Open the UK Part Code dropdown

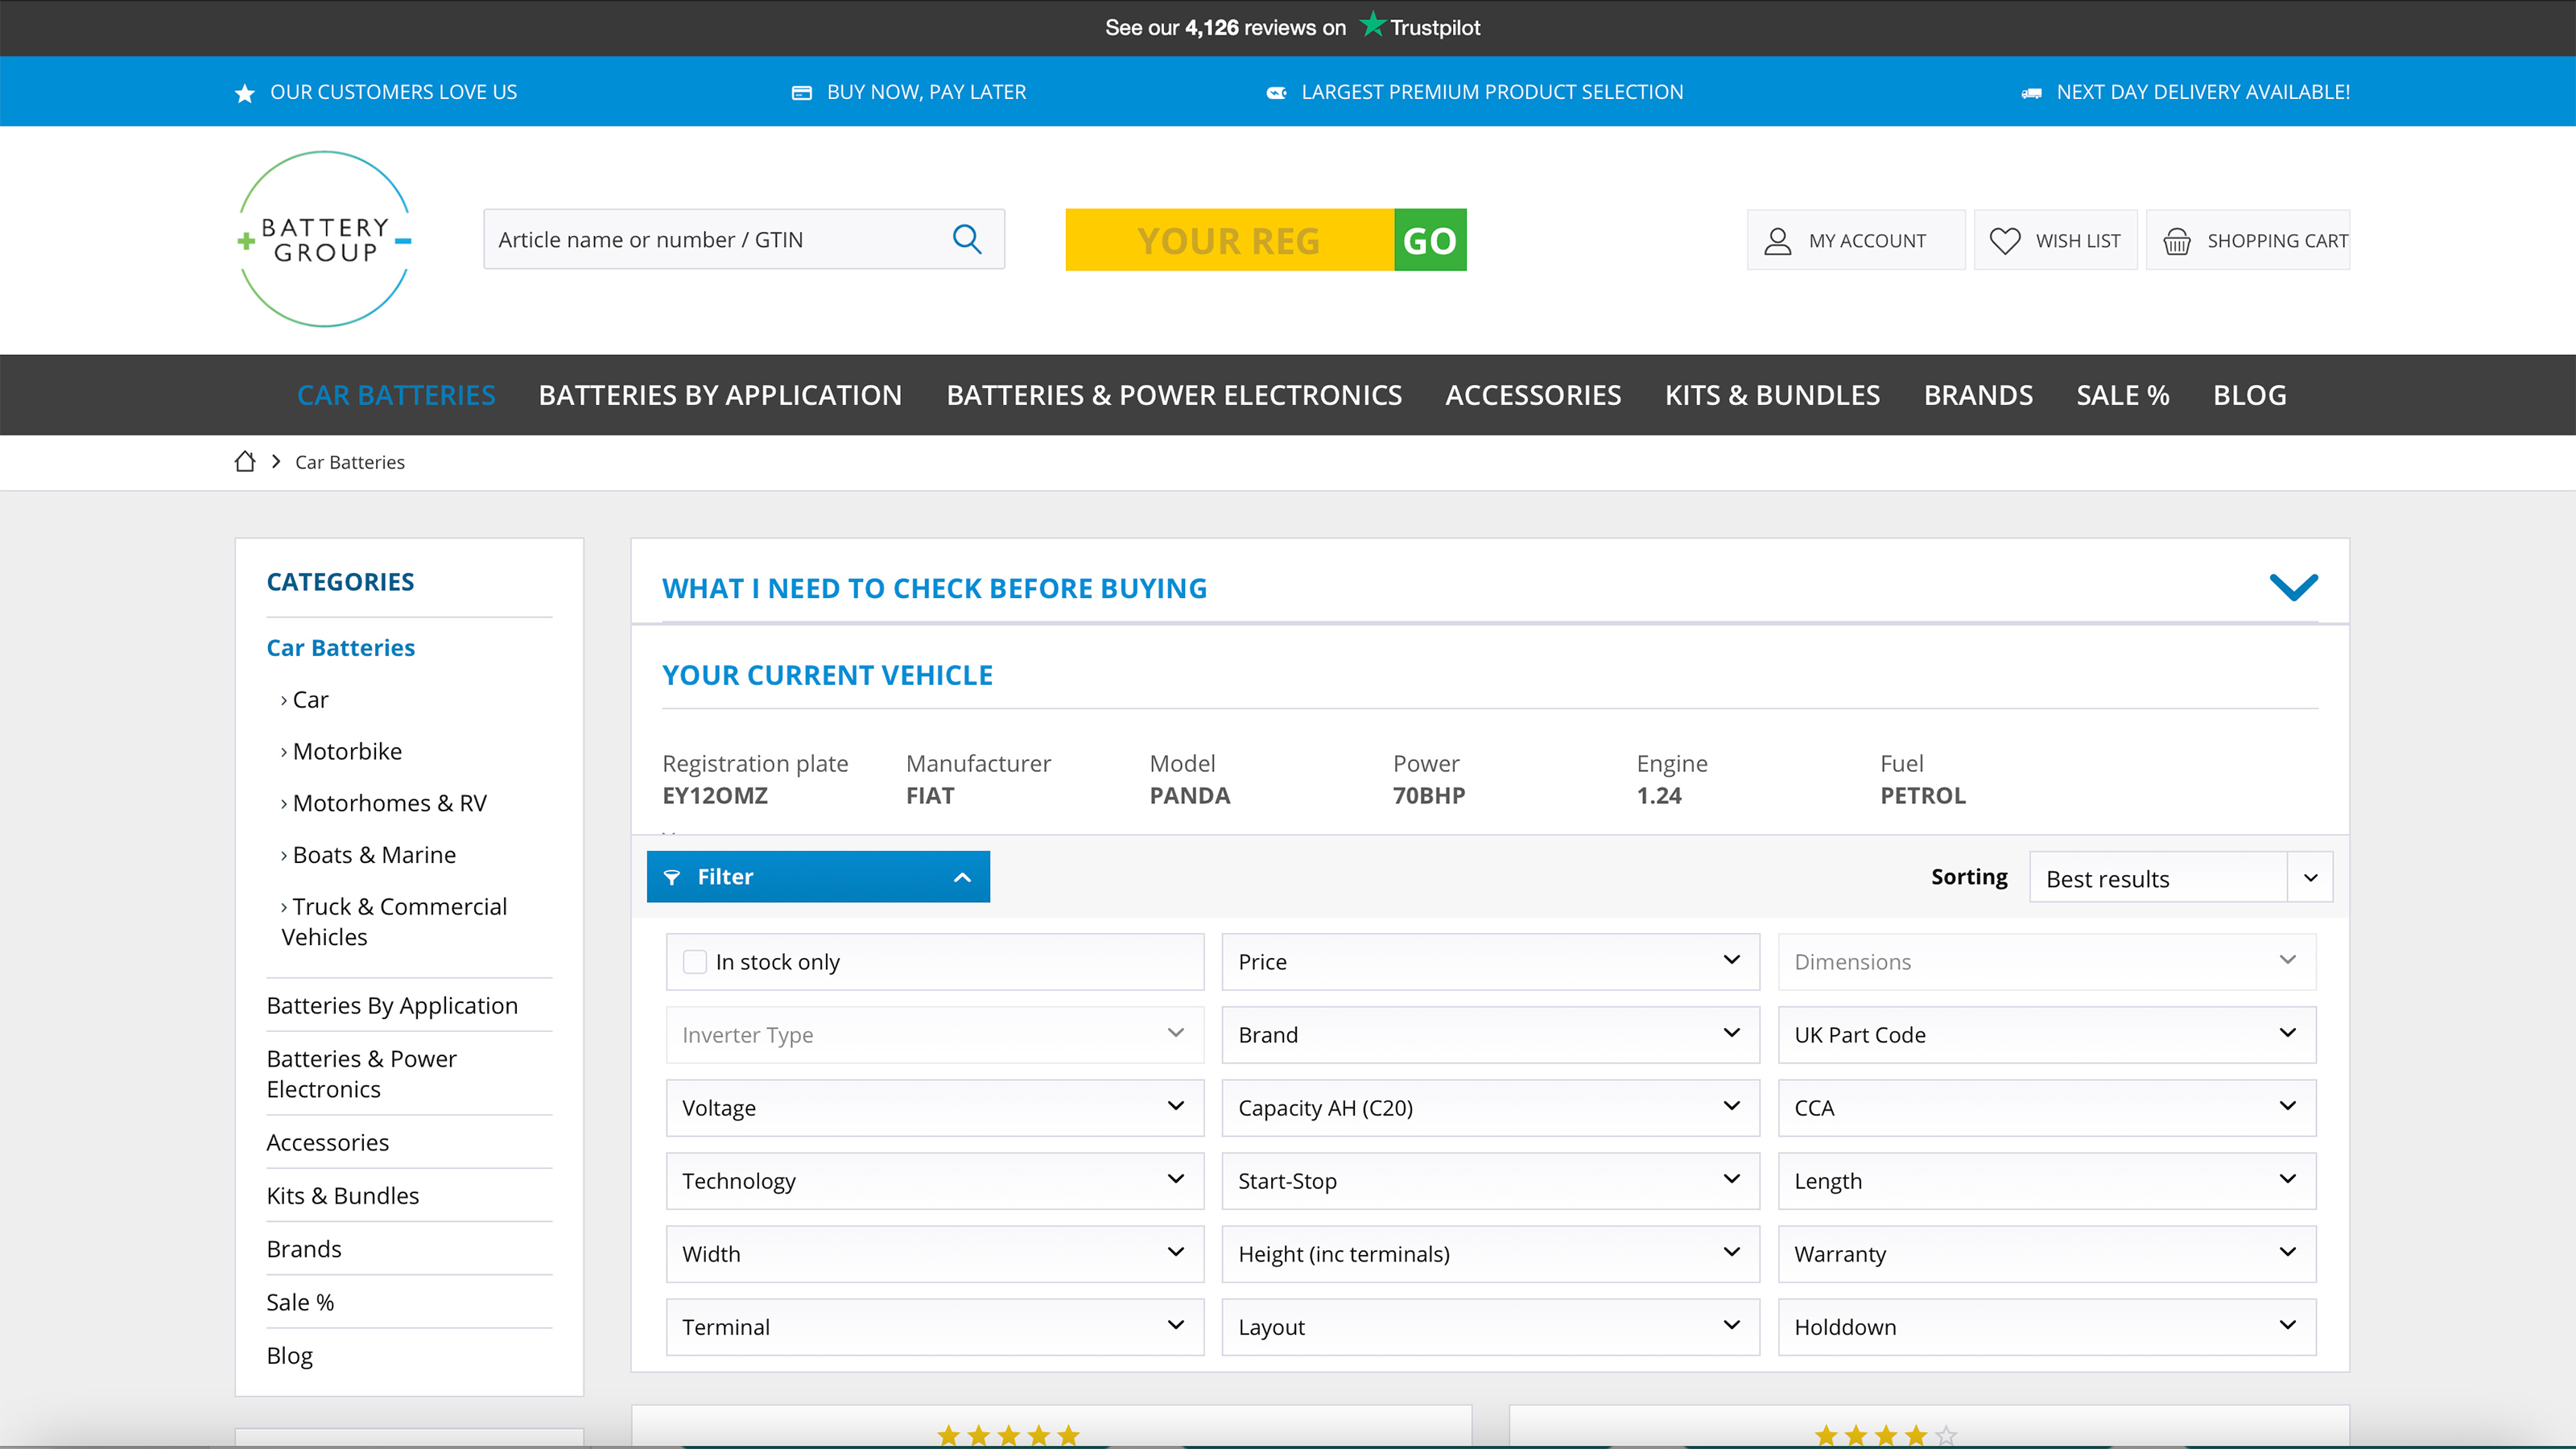2046,1034
